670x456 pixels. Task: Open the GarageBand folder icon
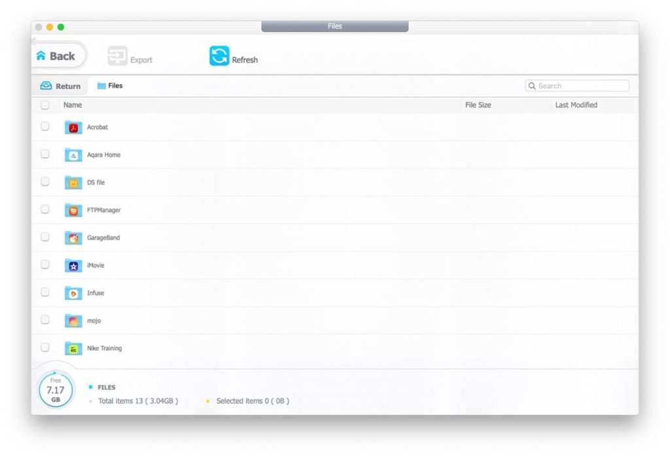(73, 238)
